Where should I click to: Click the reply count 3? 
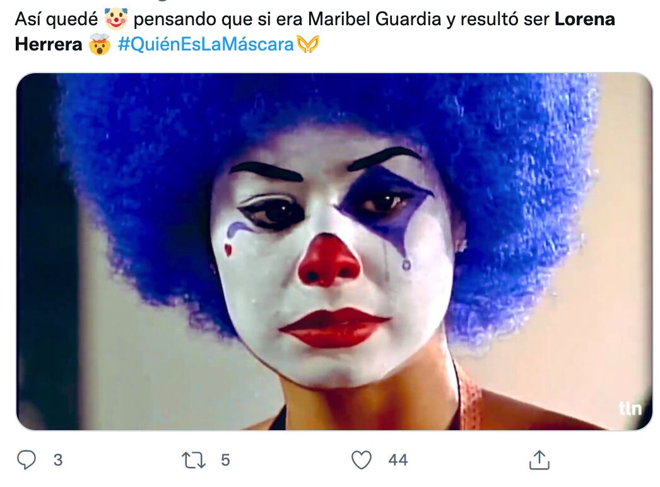58,460
